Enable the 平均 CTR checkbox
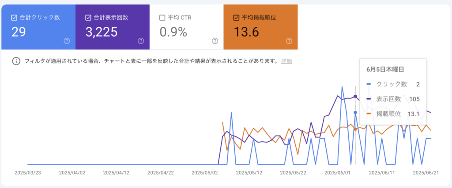The image size is (452, 188). tap(162, 18)
